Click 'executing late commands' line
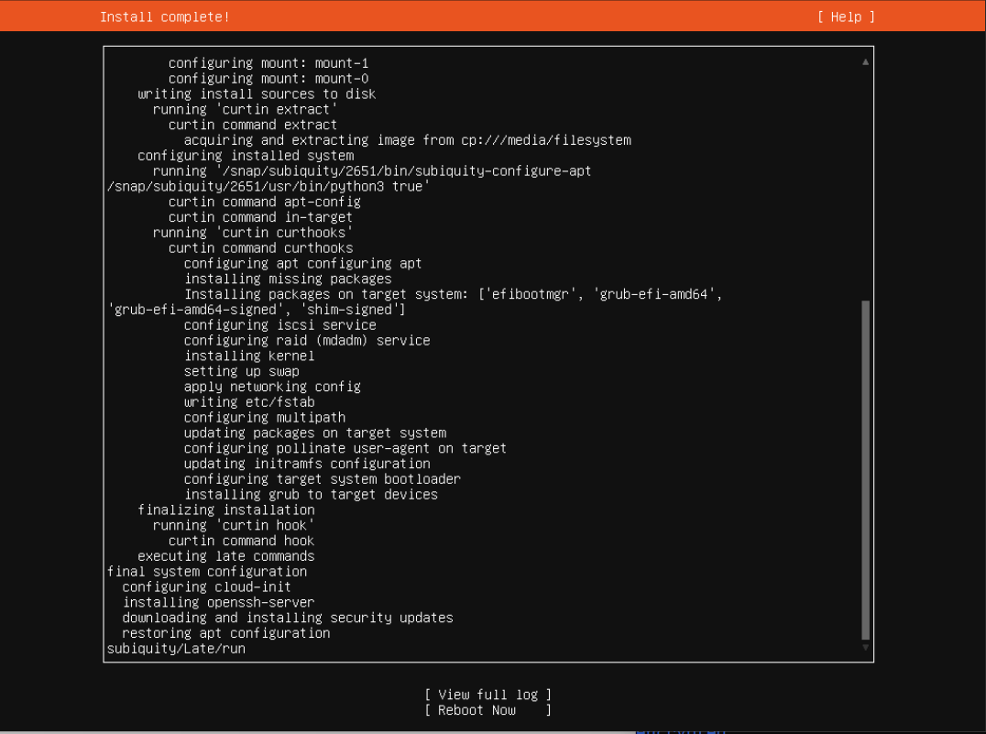Screen dimensions: 986x734 (x=226, y=556)
